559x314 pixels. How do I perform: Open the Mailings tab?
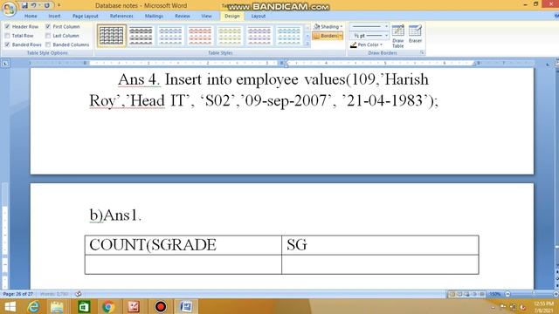click(x=154, y=16)
